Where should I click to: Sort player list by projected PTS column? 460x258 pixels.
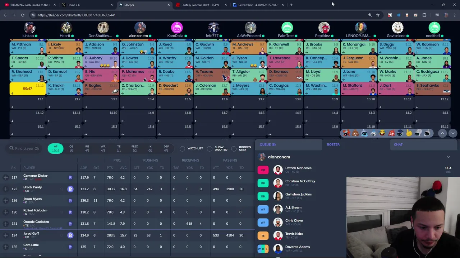point(110,168)
